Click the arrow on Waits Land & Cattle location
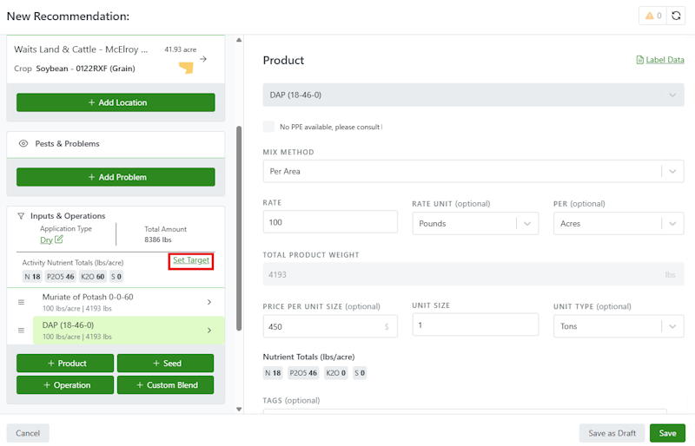Image resolution: width=695 pixels, height=446 pixels. [x=203, y=59]
